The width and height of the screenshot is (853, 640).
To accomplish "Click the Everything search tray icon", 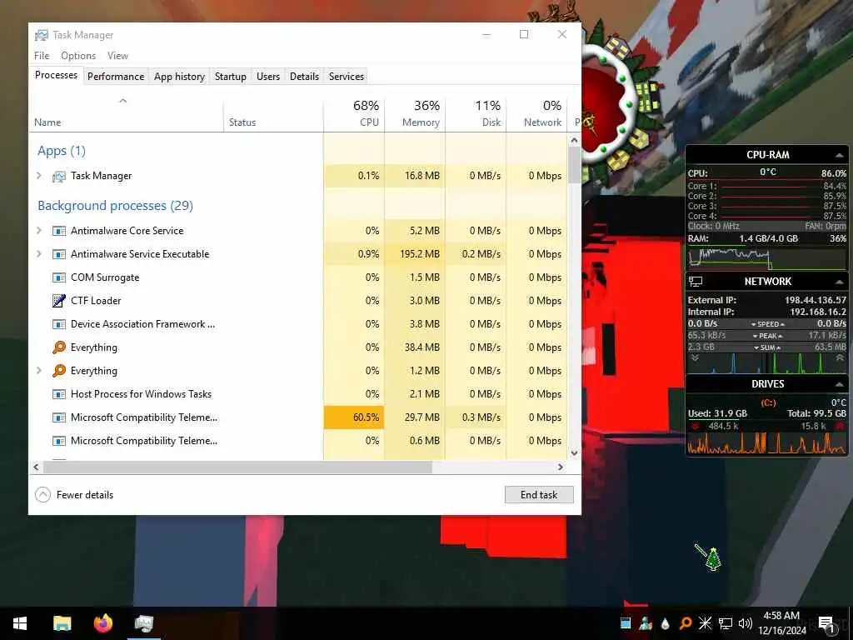I will coord(686,623).
